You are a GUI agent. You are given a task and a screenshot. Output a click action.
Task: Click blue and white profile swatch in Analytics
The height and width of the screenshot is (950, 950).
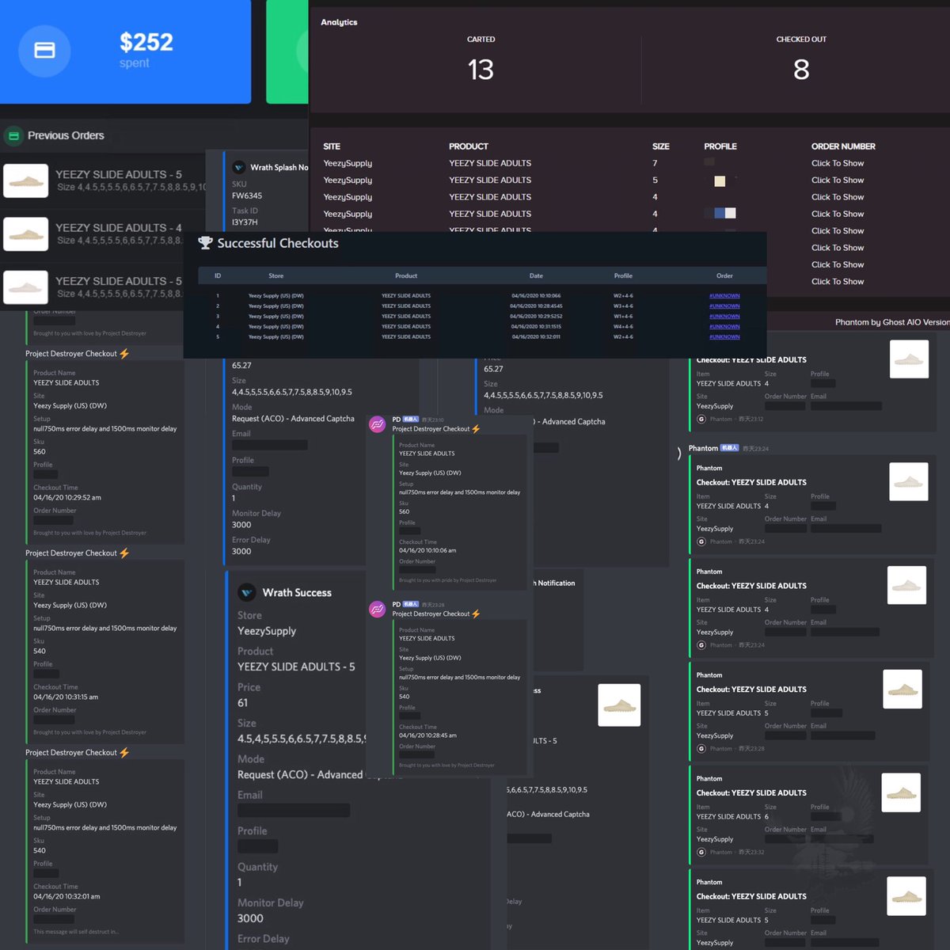coord(725,213)
